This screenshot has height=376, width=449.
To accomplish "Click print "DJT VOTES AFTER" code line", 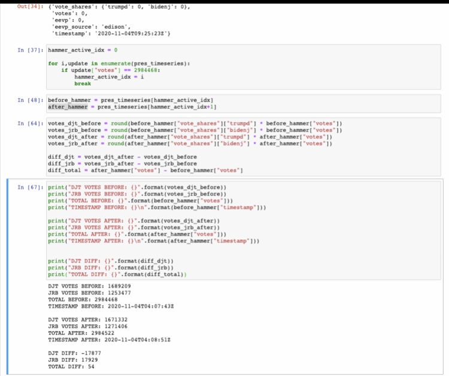I will point(134,221).
